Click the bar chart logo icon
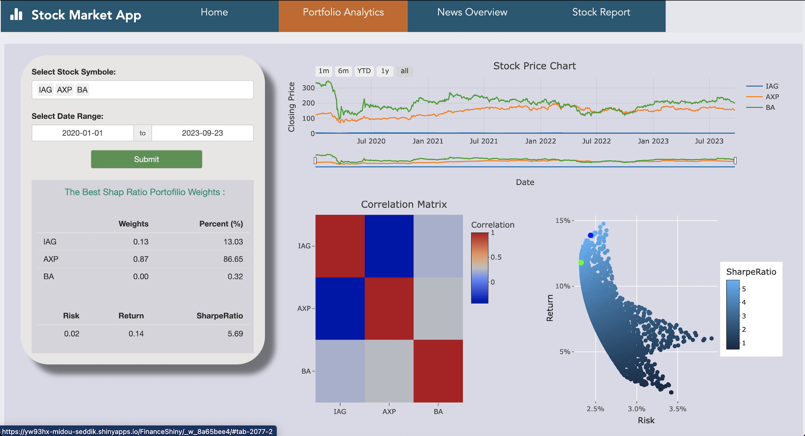The image size is (805, 436). point(16,15)
